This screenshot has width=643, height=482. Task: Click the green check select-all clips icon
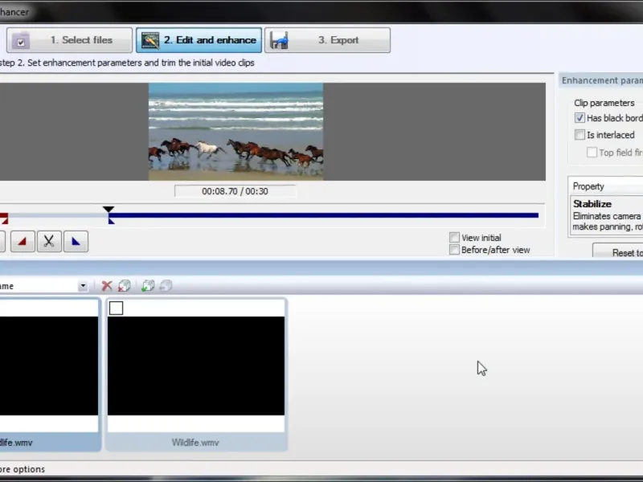click(x=148, y=286)
